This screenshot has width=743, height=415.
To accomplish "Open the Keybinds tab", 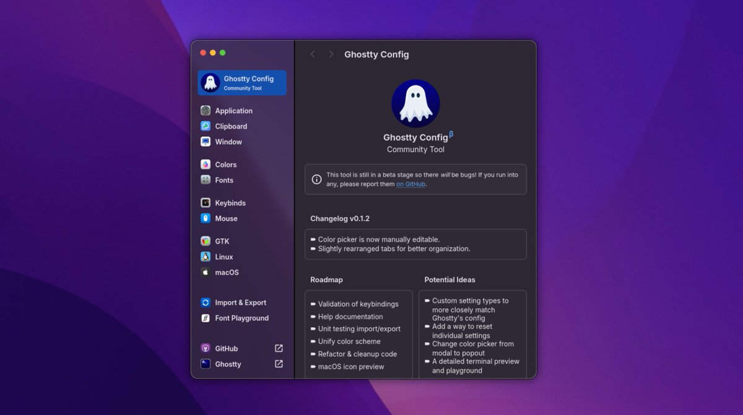I will coord(230,203).
